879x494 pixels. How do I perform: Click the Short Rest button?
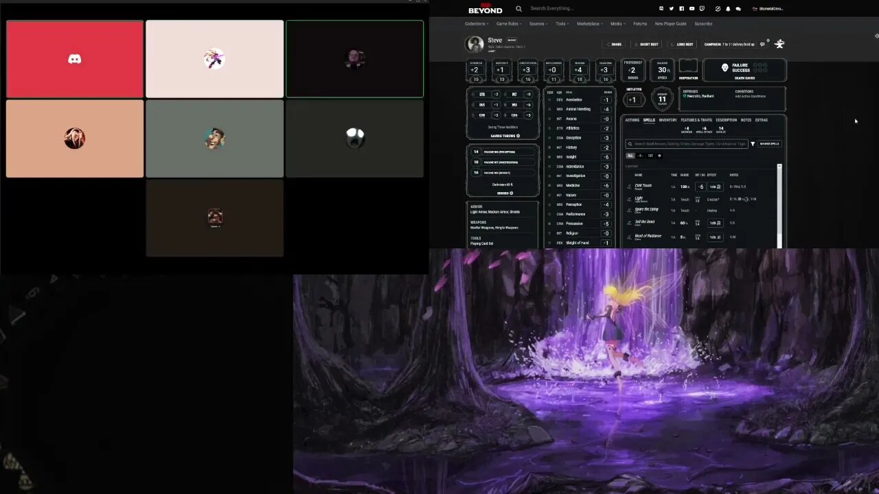[646, 44]
